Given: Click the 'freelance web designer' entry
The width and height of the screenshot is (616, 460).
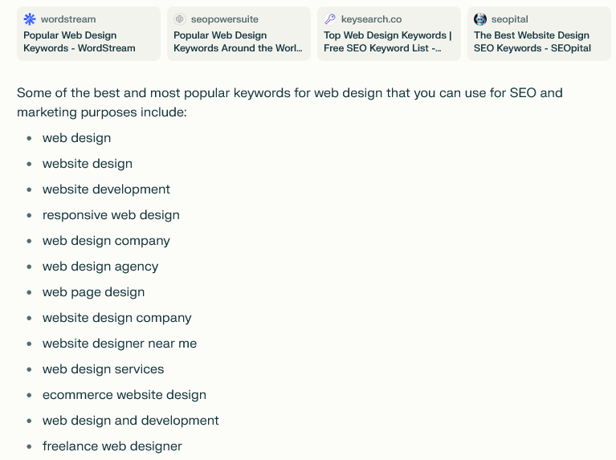Looking at the screenshot, I should point(112,446).
